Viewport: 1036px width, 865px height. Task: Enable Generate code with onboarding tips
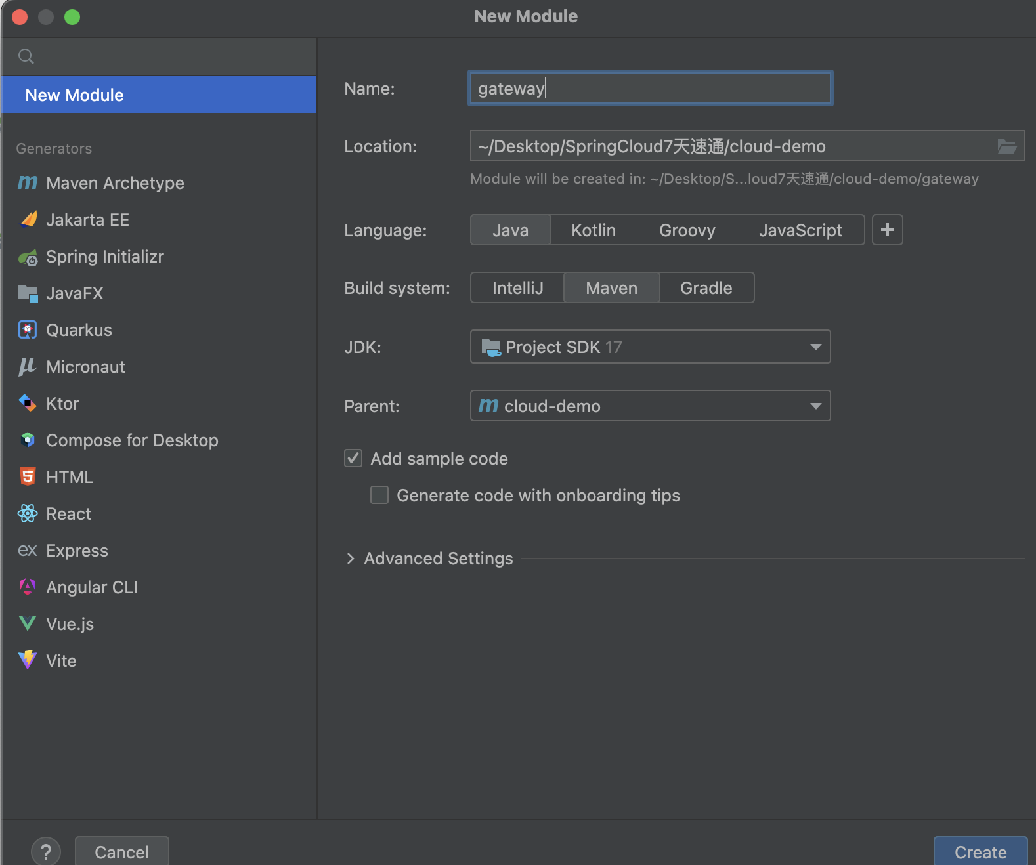[379, 495]
